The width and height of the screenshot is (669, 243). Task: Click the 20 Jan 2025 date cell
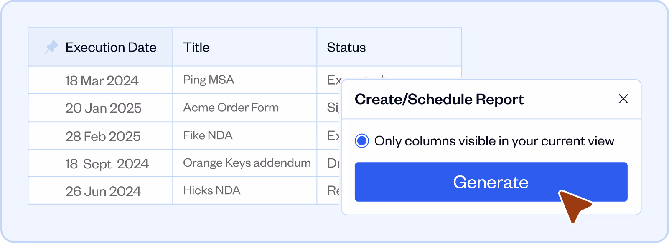(x=103, y=108)
